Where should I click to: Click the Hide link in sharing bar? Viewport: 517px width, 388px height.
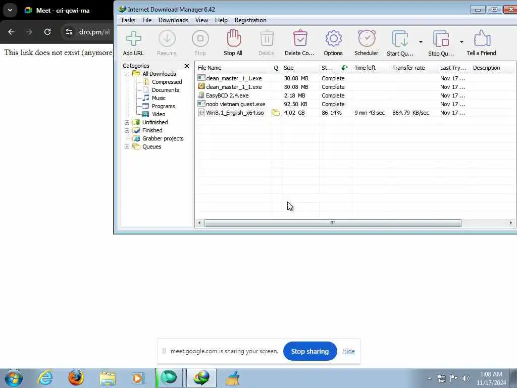[348, 351]
